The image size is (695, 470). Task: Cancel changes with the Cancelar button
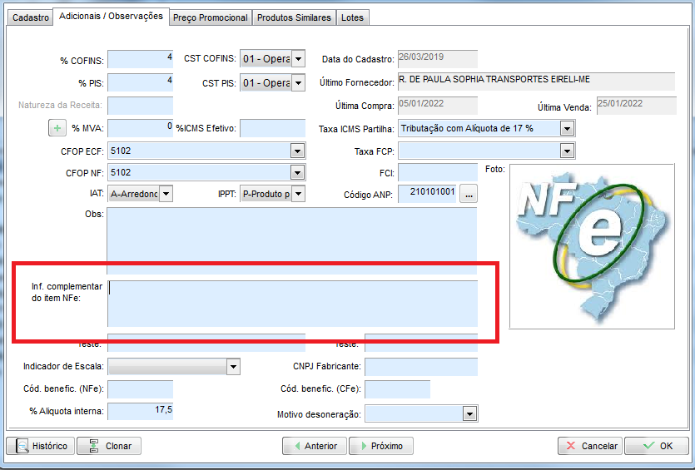click(x=589, y=446)
